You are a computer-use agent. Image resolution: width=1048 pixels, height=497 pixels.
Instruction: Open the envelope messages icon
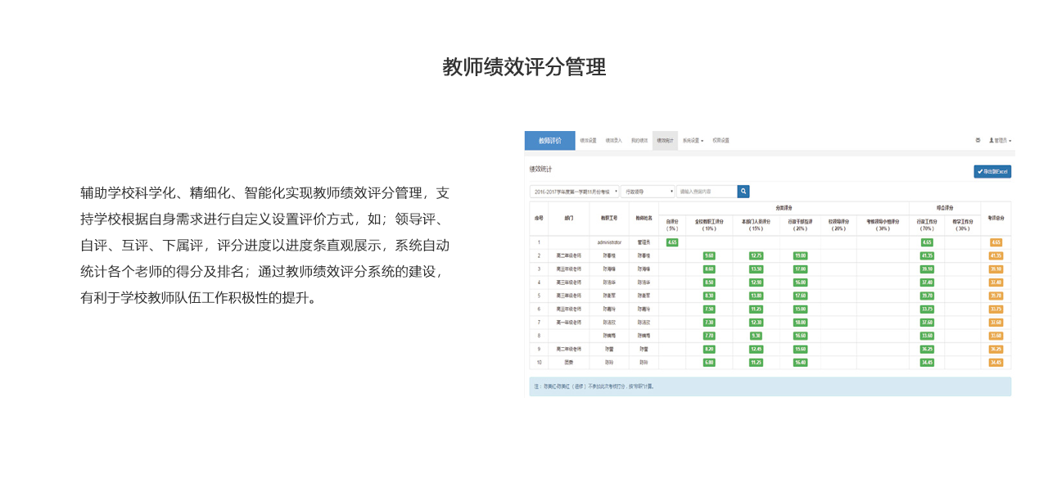pyautogui.click(x=978, y=141)
